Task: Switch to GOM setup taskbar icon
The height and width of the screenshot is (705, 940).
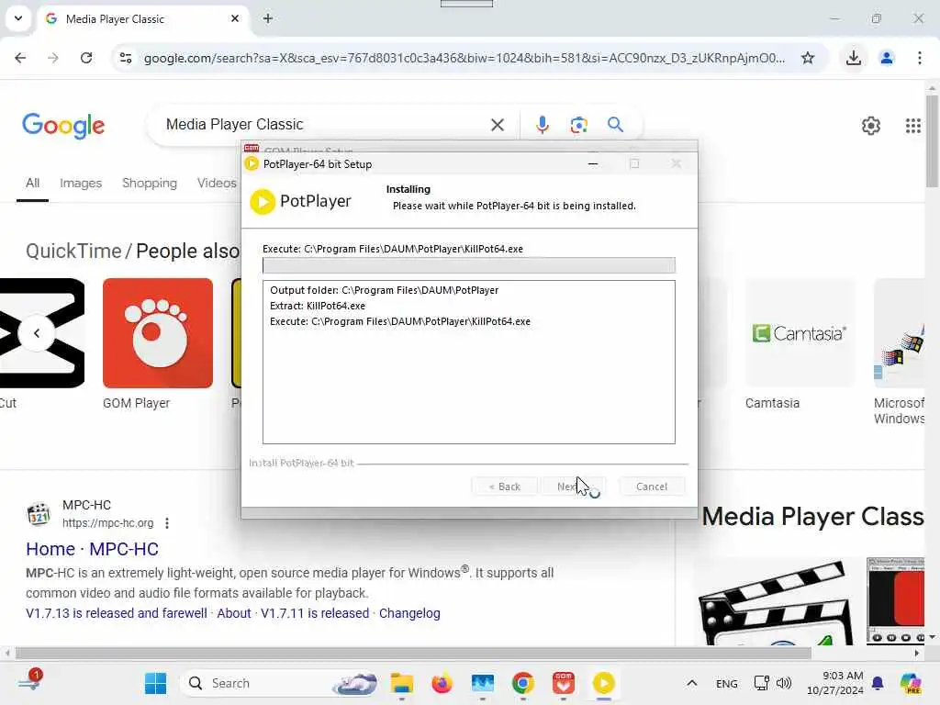Action: coord(563,683)
